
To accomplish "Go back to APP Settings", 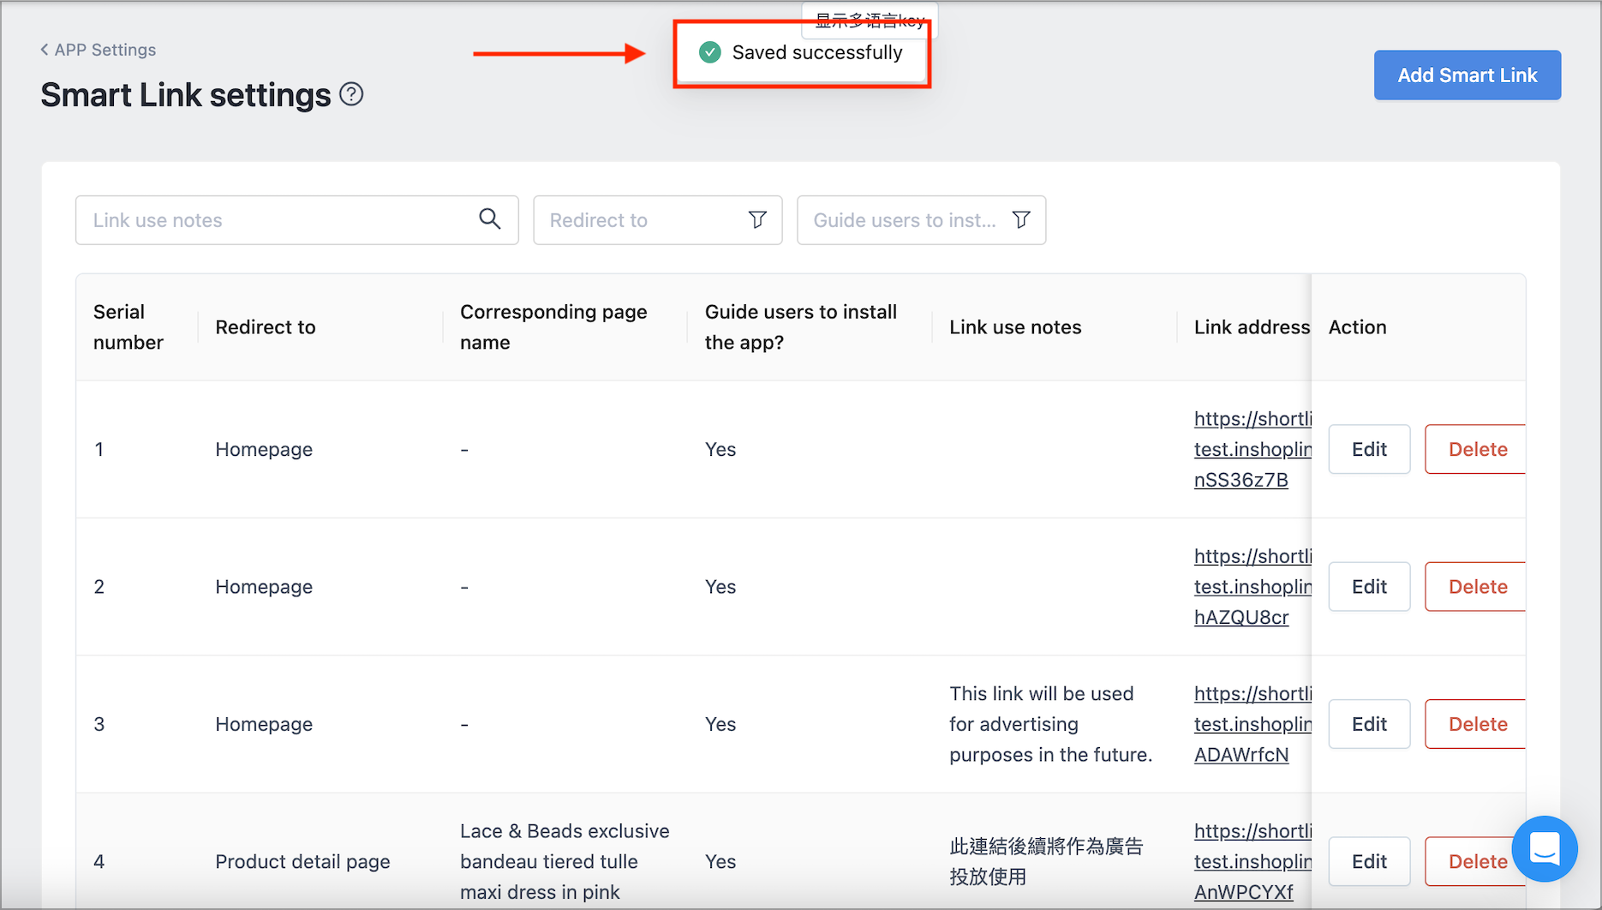I will click(98, 50).
